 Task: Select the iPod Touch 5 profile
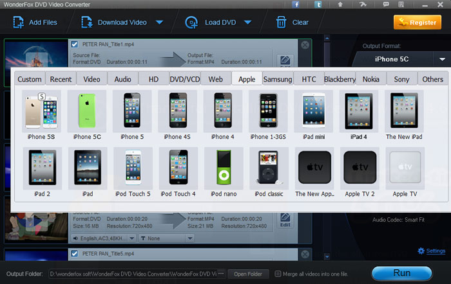click(x=133, y=172)
